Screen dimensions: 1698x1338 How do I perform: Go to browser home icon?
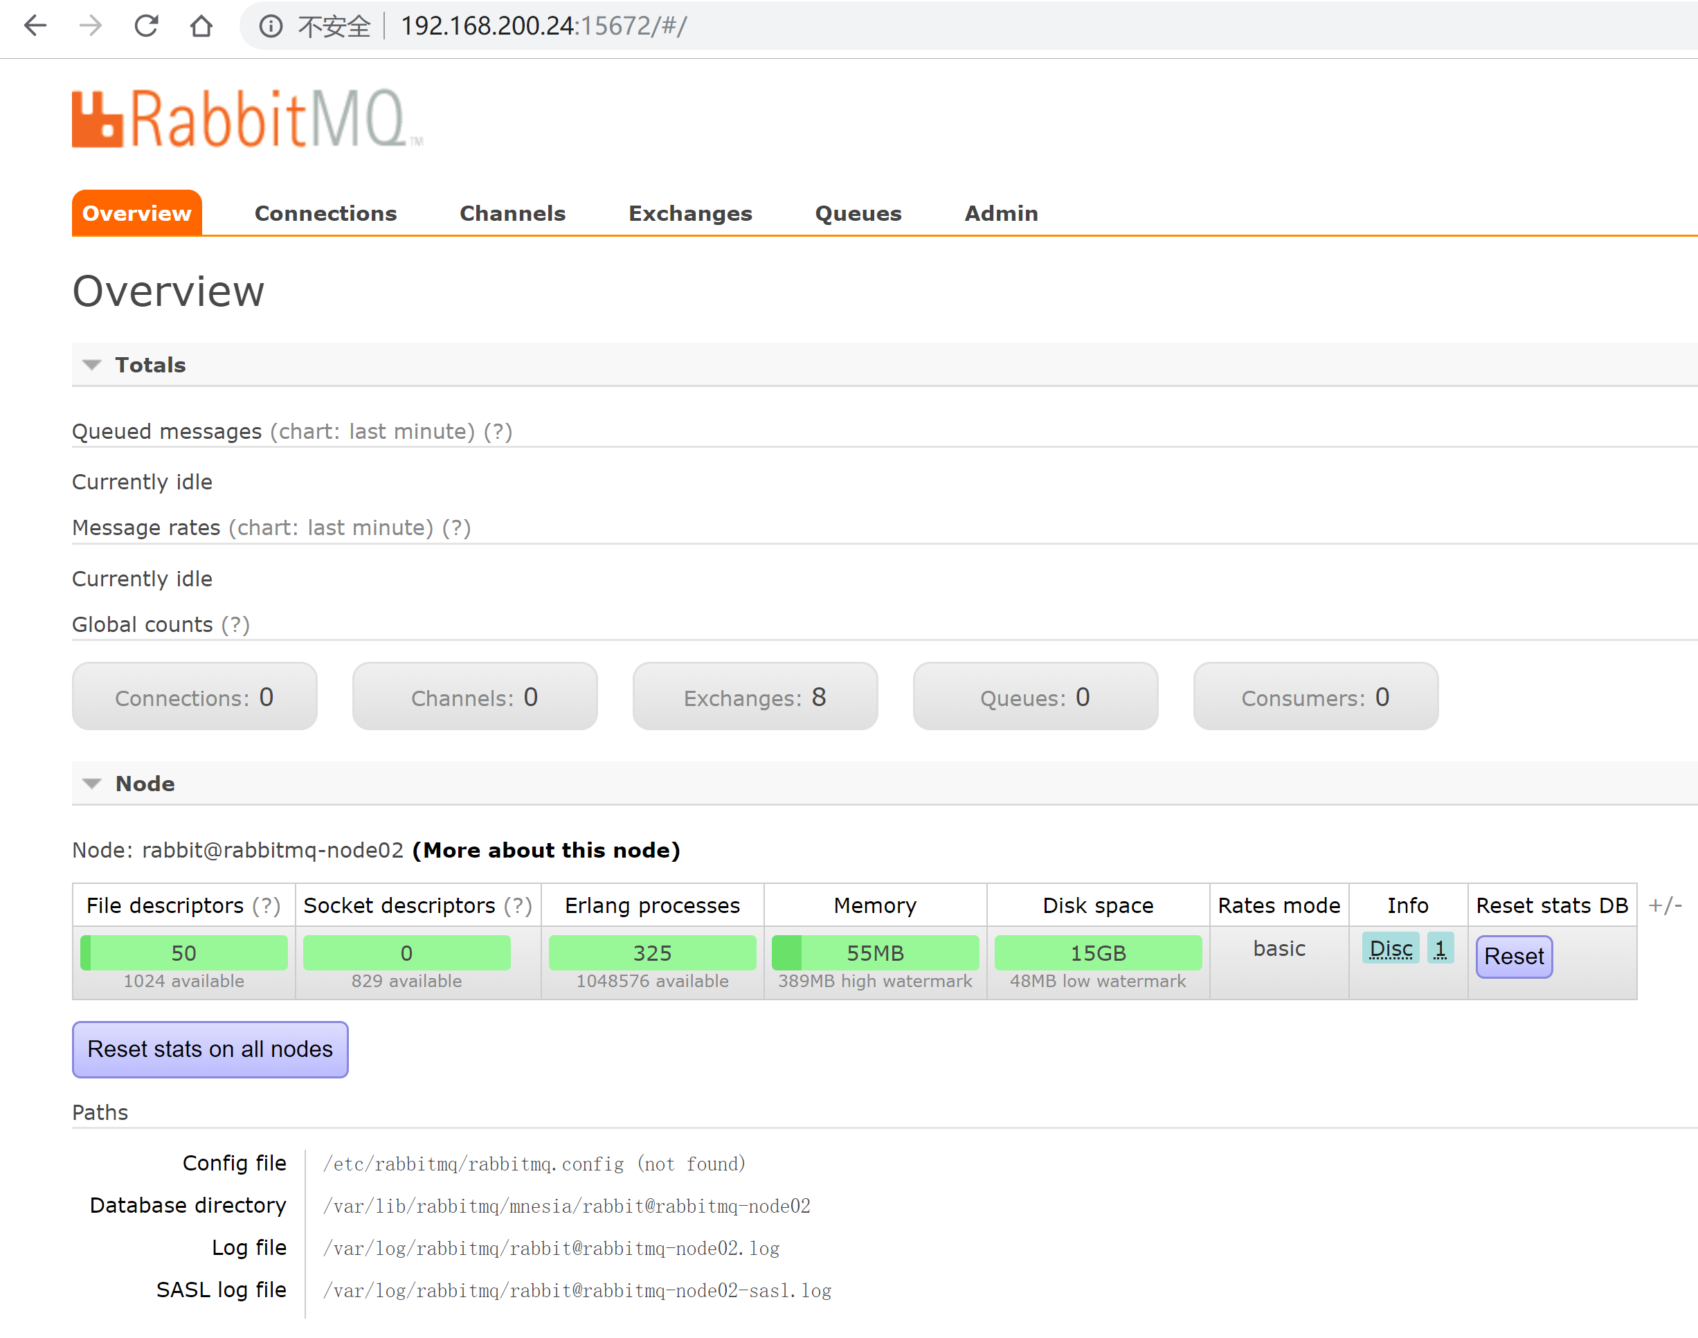click(x=201, y=26)
